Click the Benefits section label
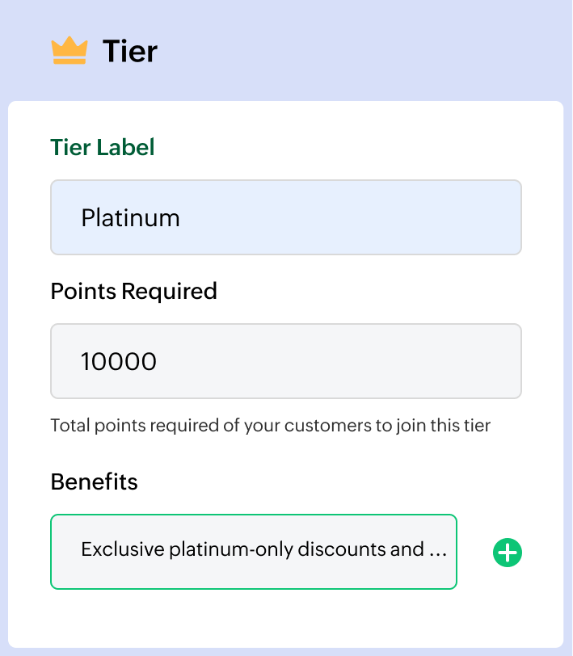 (x=94, y=481)
